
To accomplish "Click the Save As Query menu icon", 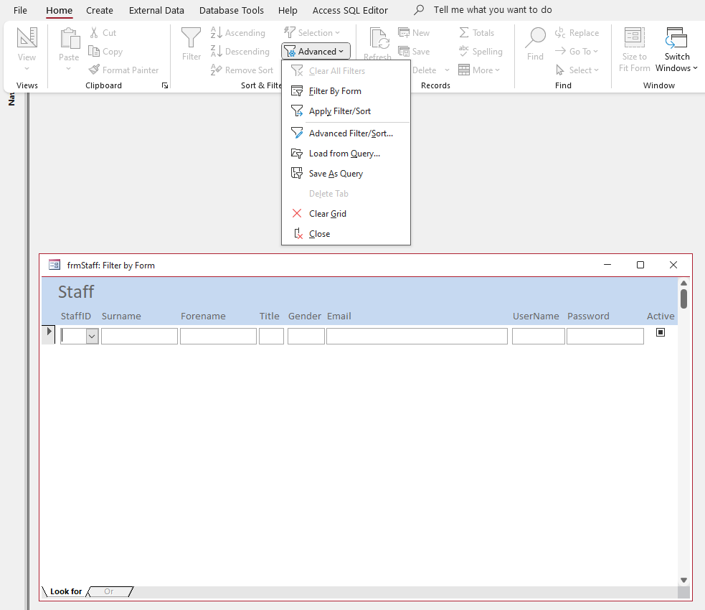I will point(297,173).
